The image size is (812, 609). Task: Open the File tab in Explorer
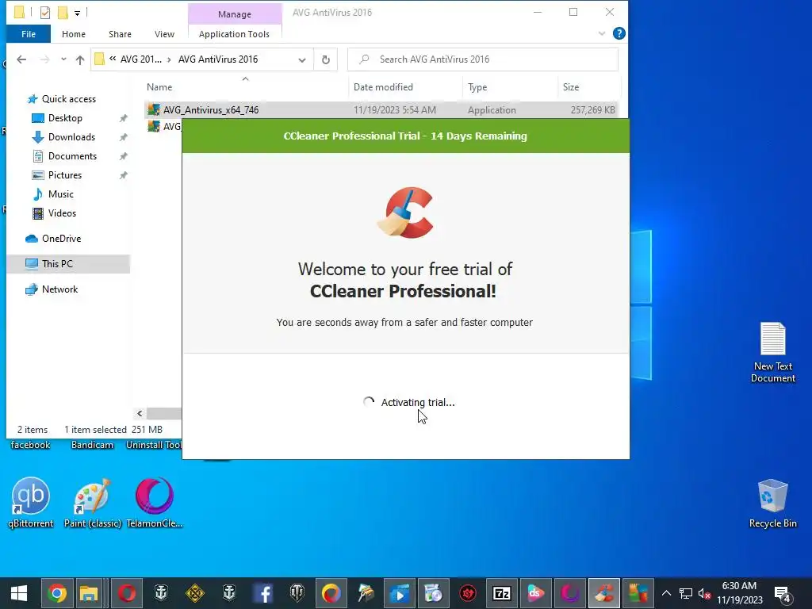click(29, 34)
